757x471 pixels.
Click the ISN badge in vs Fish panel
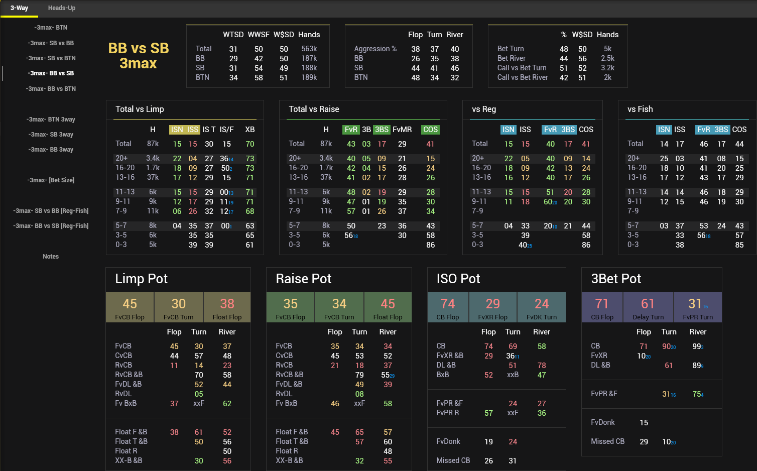(x=664, y=130)
